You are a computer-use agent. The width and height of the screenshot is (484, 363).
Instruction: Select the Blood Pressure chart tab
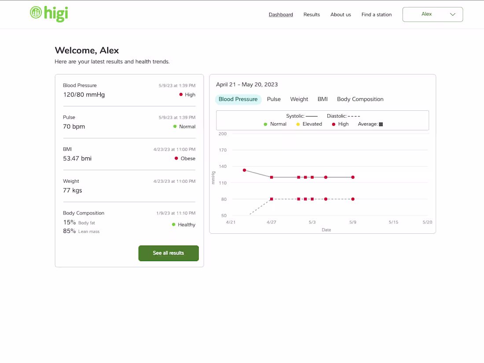[238, 99]
